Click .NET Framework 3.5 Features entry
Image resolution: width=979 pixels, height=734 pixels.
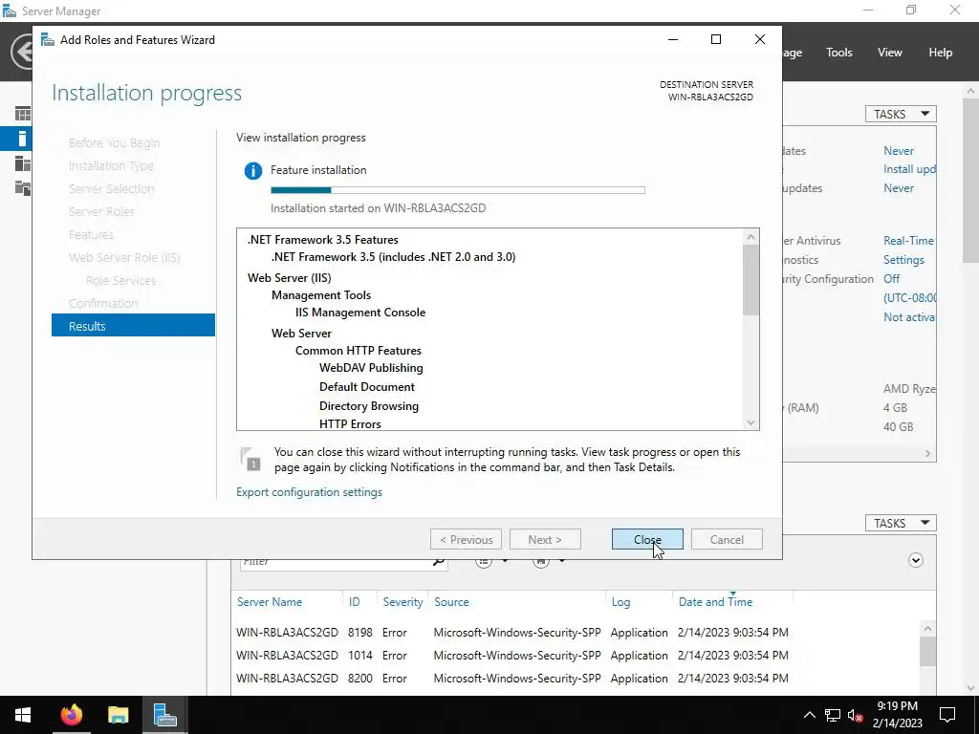click(322, 240)
